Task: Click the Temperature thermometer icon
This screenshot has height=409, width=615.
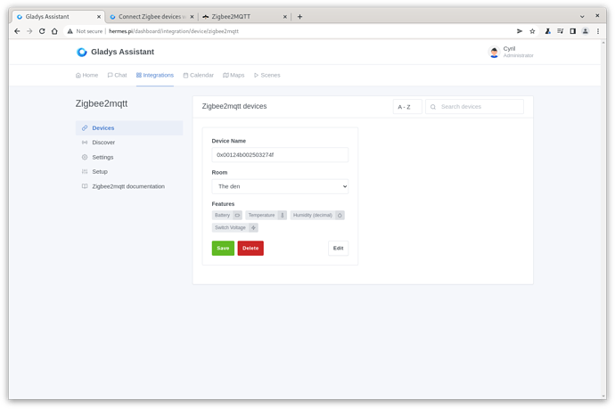Action: [282, 216]
